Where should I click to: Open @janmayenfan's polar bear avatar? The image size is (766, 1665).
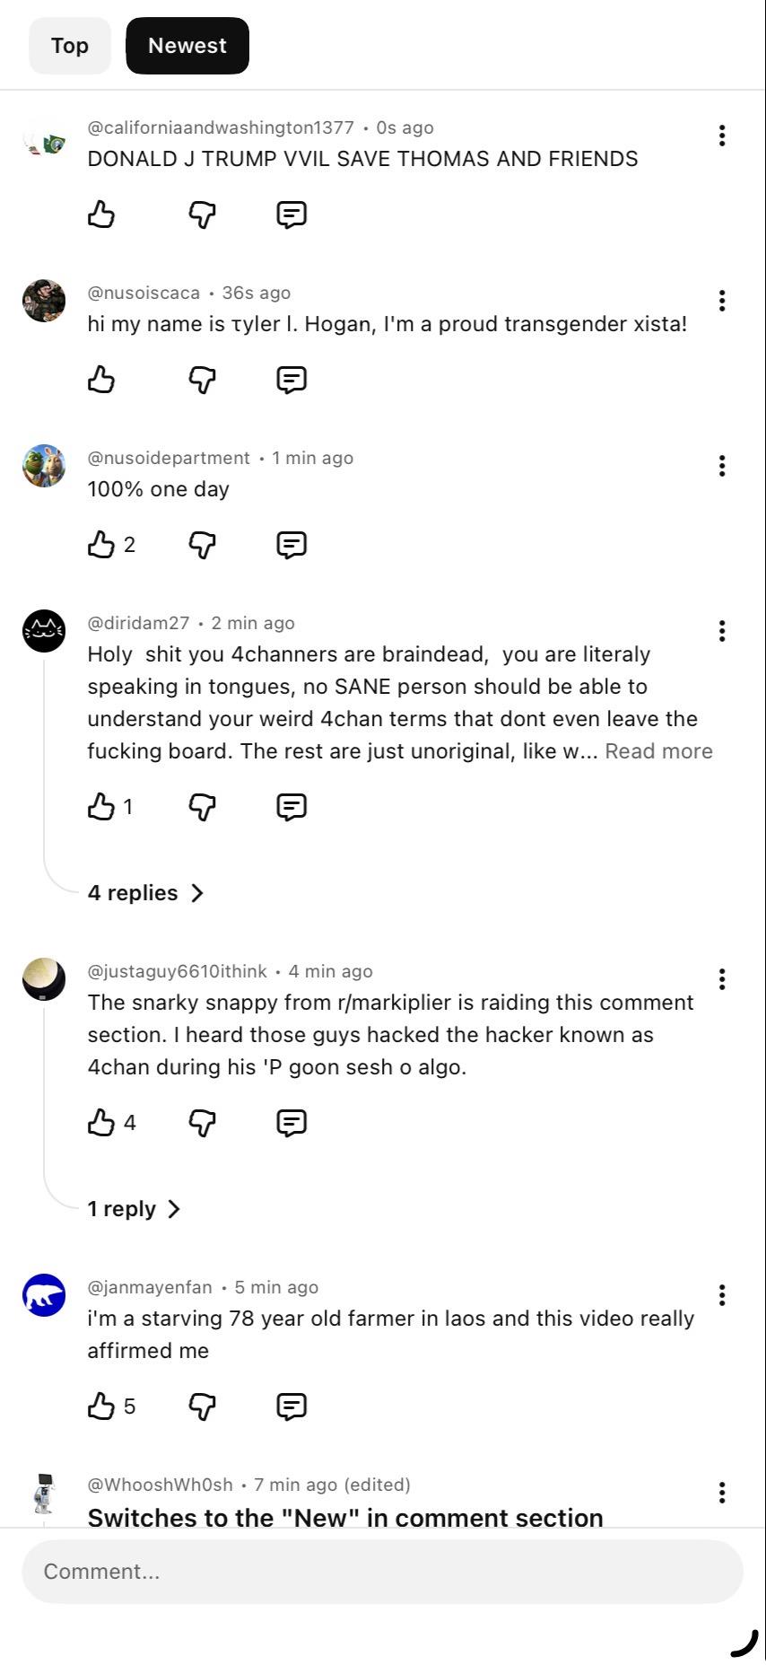[44, 1295]
